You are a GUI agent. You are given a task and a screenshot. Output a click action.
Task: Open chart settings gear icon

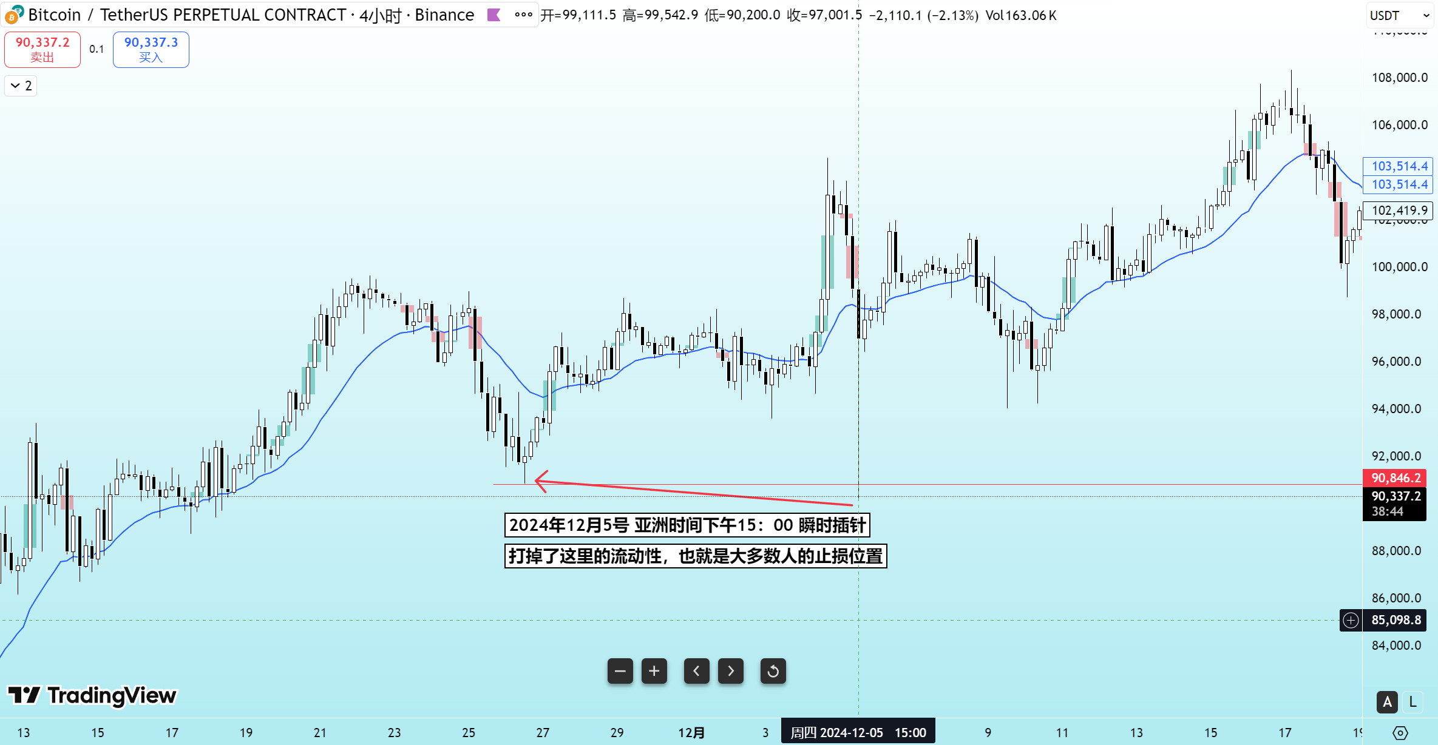(1400, 733)
